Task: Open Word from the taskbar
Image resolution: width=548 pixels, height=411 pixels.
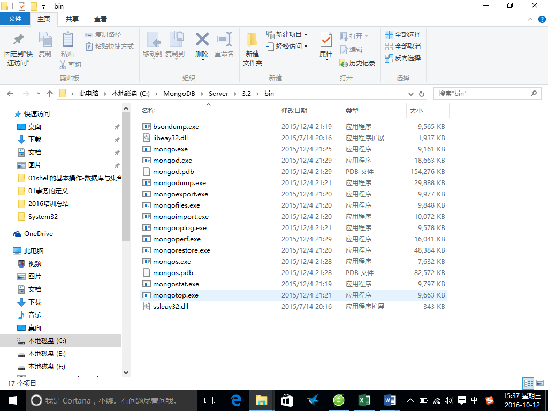Action: pyautogui.click(x=390, y=400)
